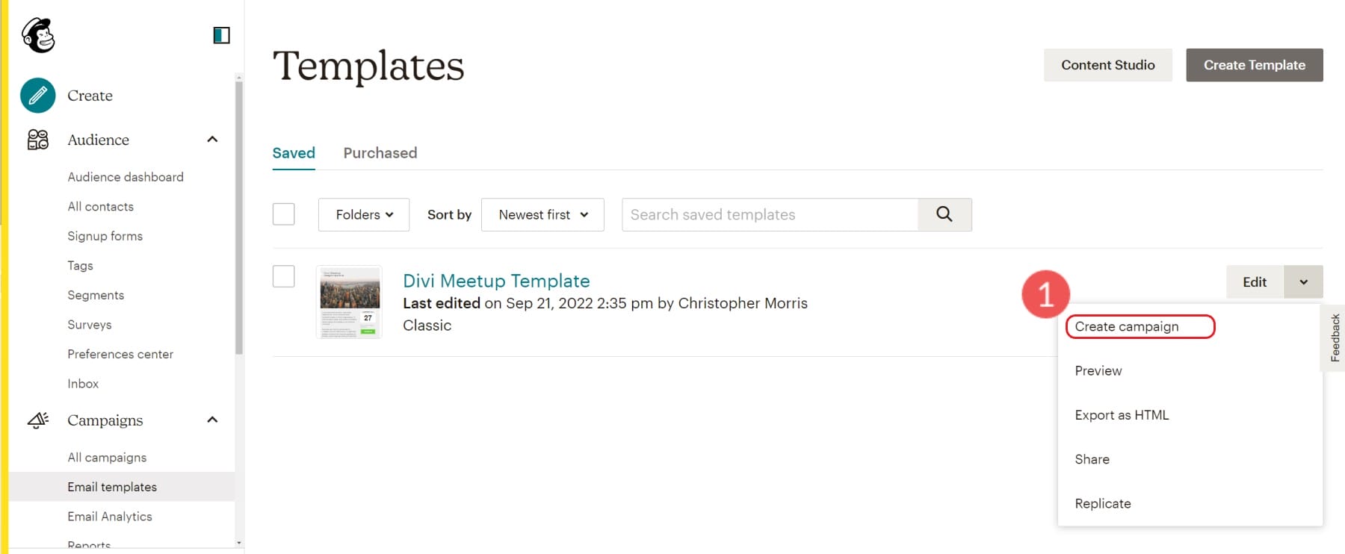Screen dimensions: 1345x554
Task: Run the template search via magnifier icon
Action: (944, 214)
